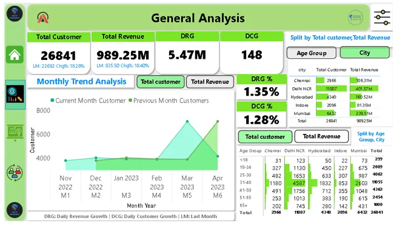Switch monthly trend to Total Revenue
Image resolution: width=394 pixels, height=226 pixels.
point(210,82)
